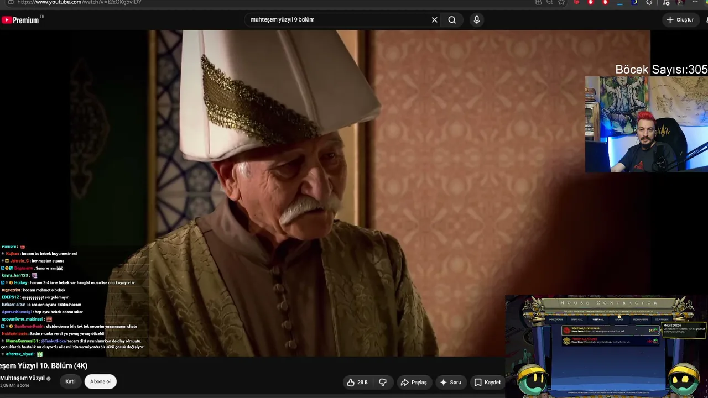Click the Katıl join button
708x398 pixels.
tap(70, 381)
